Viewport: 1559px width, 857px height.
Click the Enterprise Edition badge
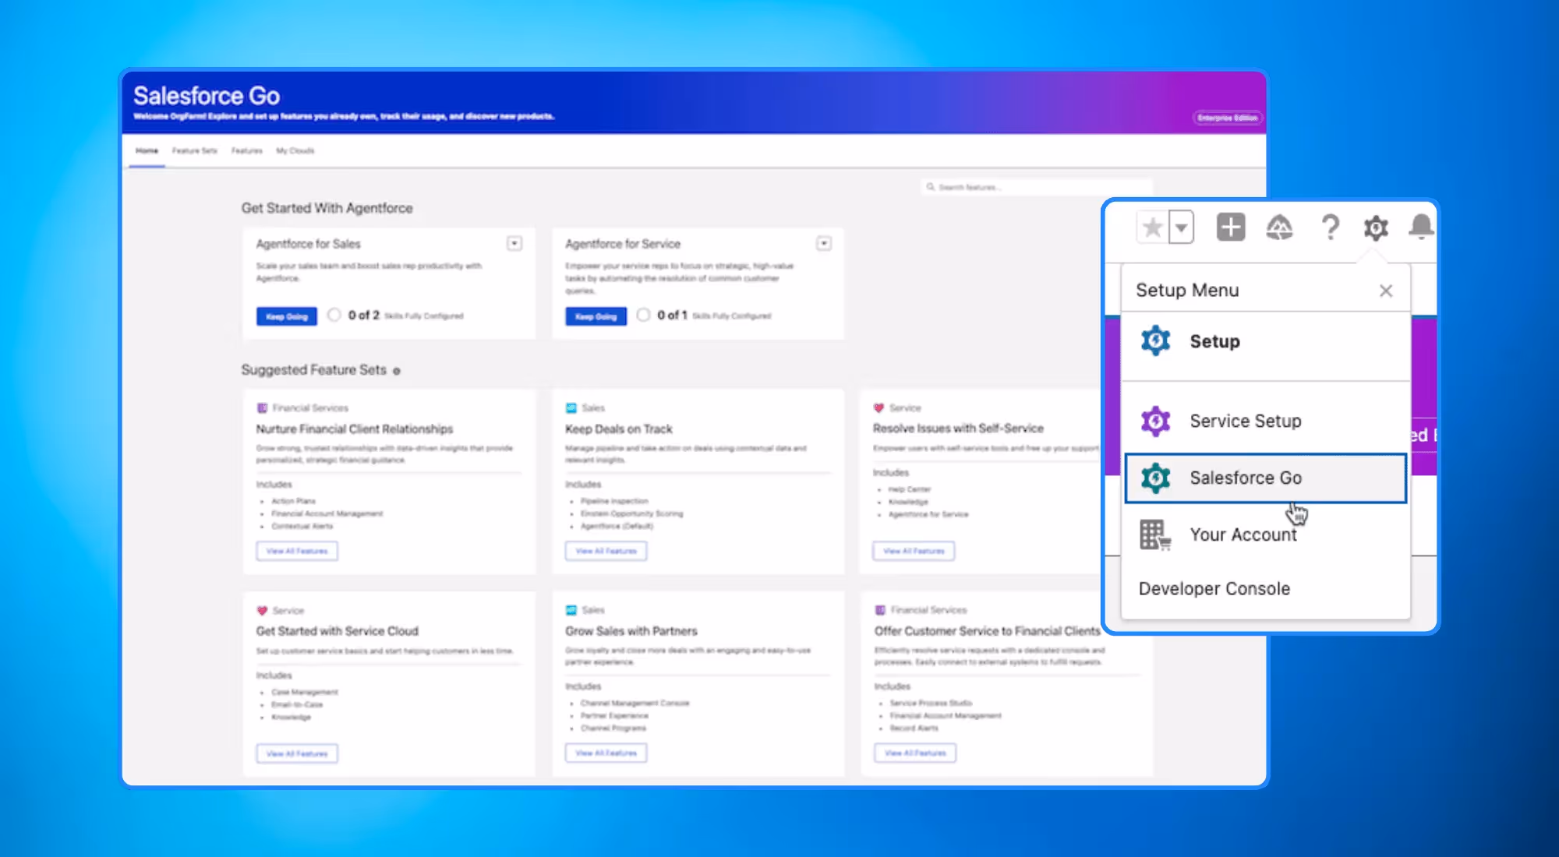click(1228, 118)
